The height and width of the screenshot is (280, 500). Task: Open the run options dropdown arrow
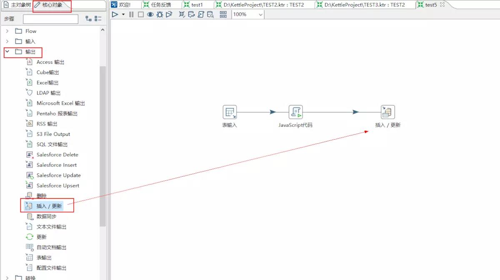pos(123,15)
